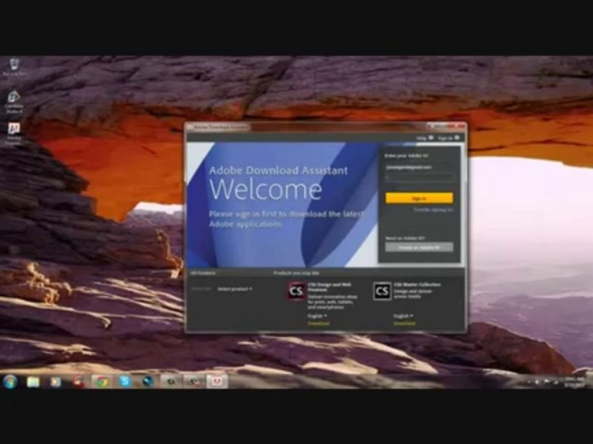Viewport: 593px width, 444px height.
Task: Open the Help menu in Adobe Download Assistant
Action: [x=425, y=138]
